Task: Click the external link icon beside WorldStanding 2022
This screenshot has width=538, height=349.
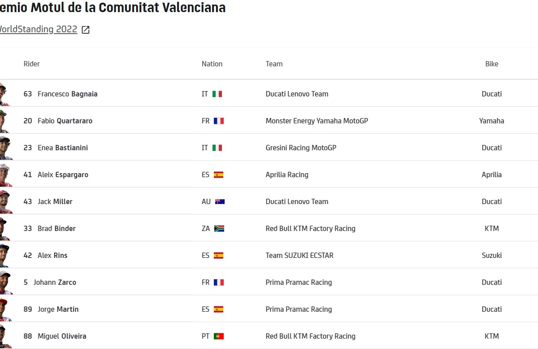Action: pyautogui.click(x=86, y=30)
